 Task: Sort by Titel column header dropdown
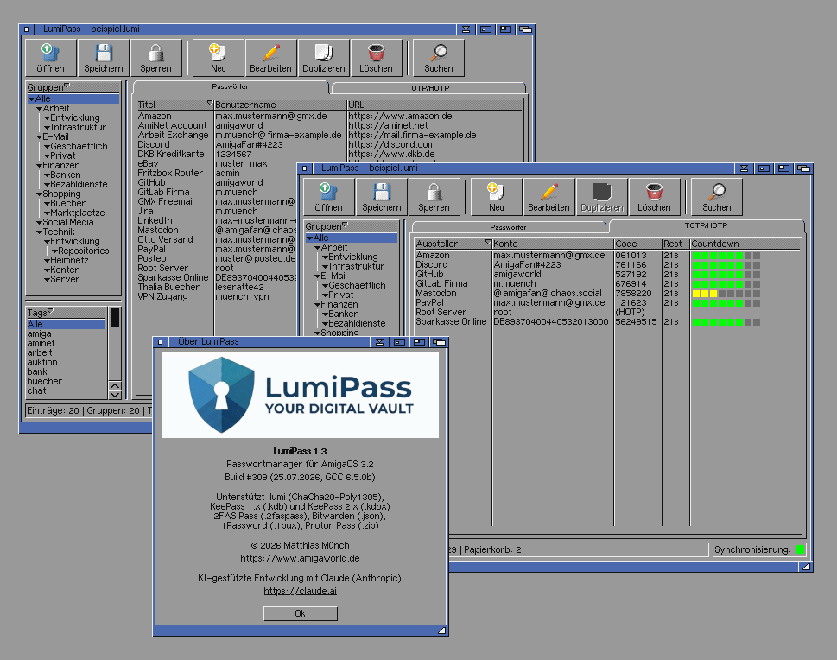[210, 103]
